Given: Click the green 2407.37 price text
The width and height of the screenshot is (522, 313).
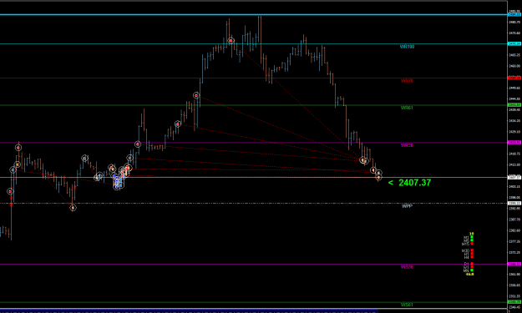Looking at the screenshot, I should (414, 183).
